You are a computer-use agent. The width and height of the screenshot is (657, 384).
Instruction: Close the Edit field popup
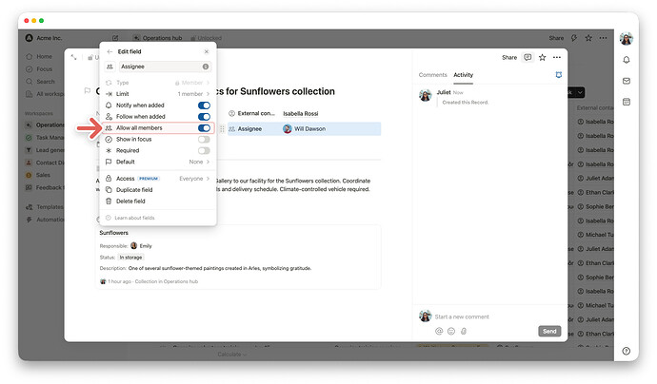pos(207,52)
